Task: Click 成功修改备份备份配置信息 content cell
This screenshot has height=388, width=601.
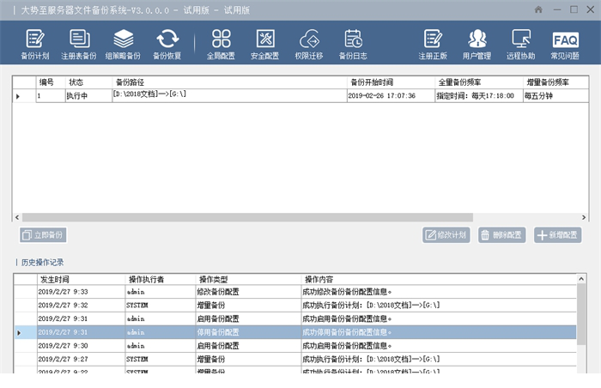Action: (x=439, y=292)
